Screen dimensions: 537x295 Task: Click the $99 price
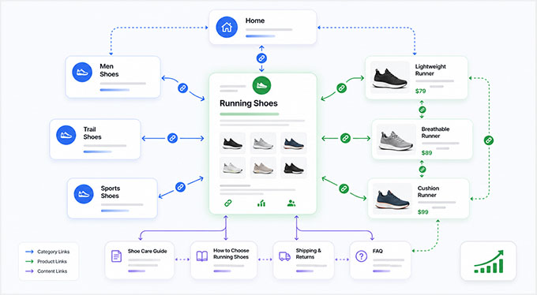coord(423,212)
